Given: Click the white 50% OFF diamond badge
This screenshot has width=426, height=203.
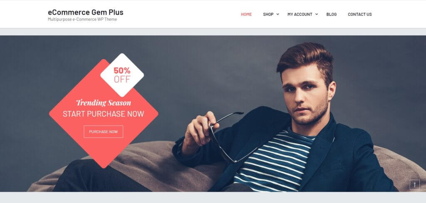Looking at the screenshot, I should 122,75.
